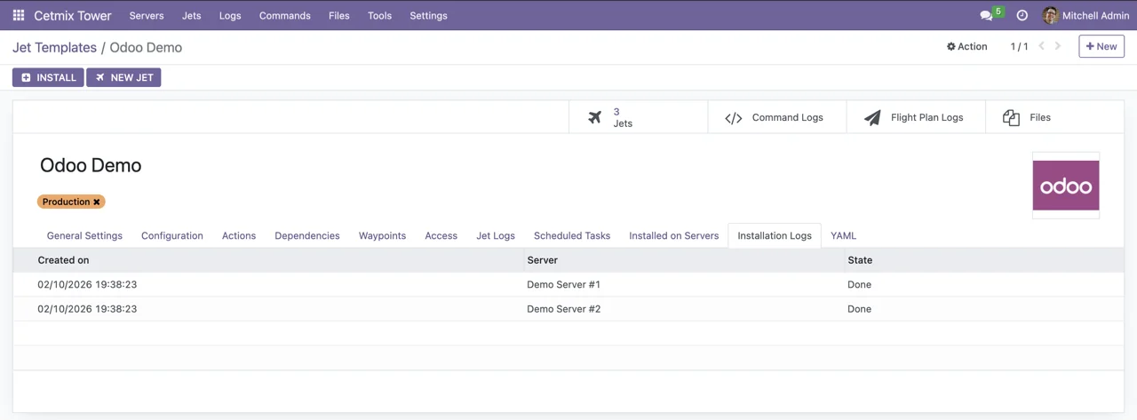Open the Tools top menu
1137x420 pixels.
coord(379,15)
